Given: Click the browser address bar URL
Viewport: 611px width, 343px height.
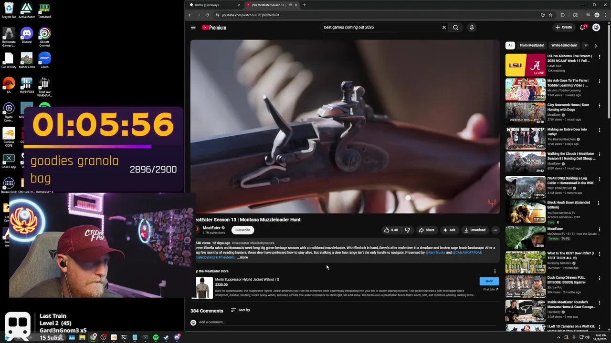Looking at the screenshot, I should point(251,15).
